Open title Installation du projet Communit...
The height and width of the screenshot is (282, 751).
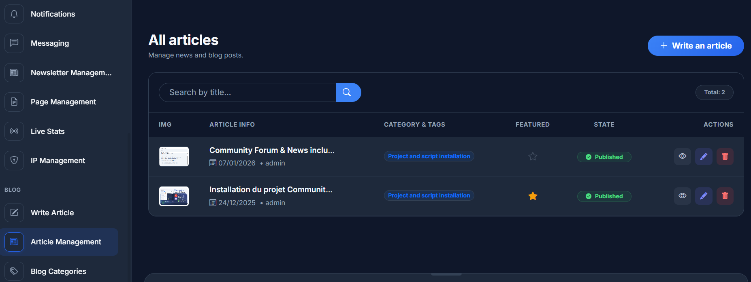click(x=271, y=189)
